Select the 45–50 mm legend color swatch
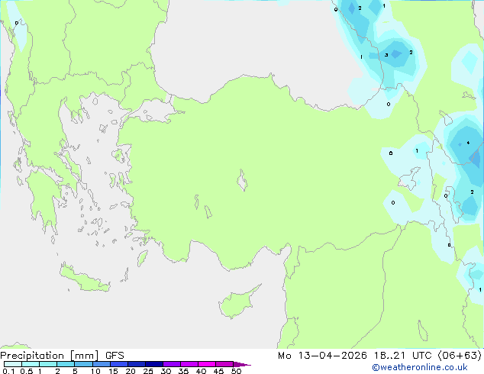 point(224,364)
